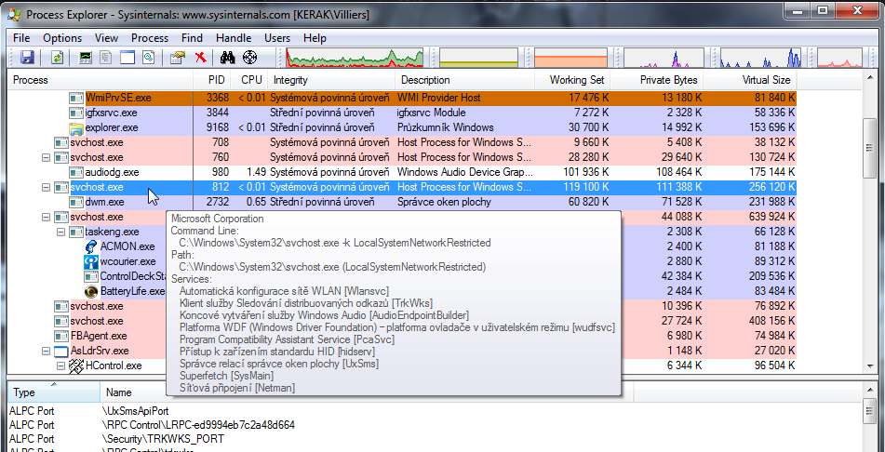Click the process list scroll down arrow
Screen dimensions: 885x452
click(x=870, y=366)
